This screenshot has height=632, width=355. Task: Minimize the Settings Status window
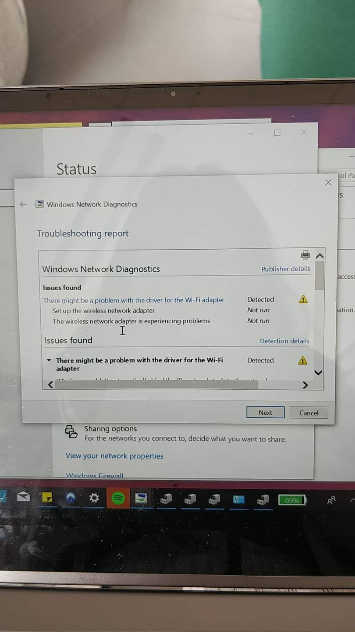(x=250, y=133)
